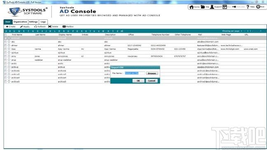
Task: Open the File folder icon
Action: [x=203, y=7]
